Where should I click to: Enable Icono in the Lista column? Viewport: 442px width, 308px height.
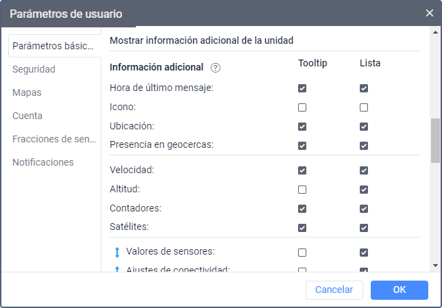(x=364, y=107)
